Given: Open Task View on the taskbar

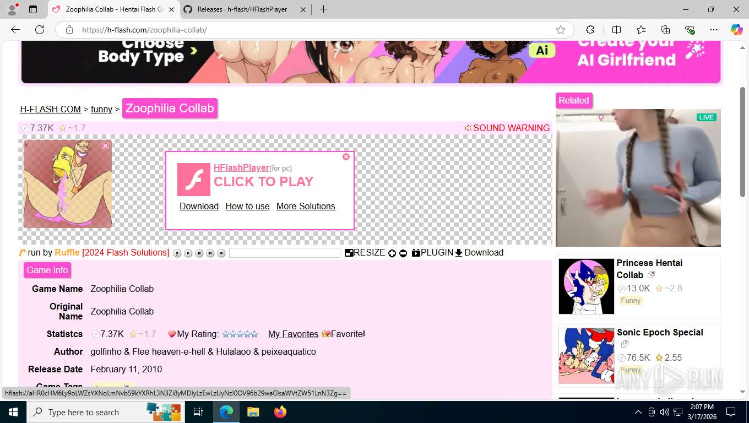Looking at the screenshot, I should (x=198, y=412).
